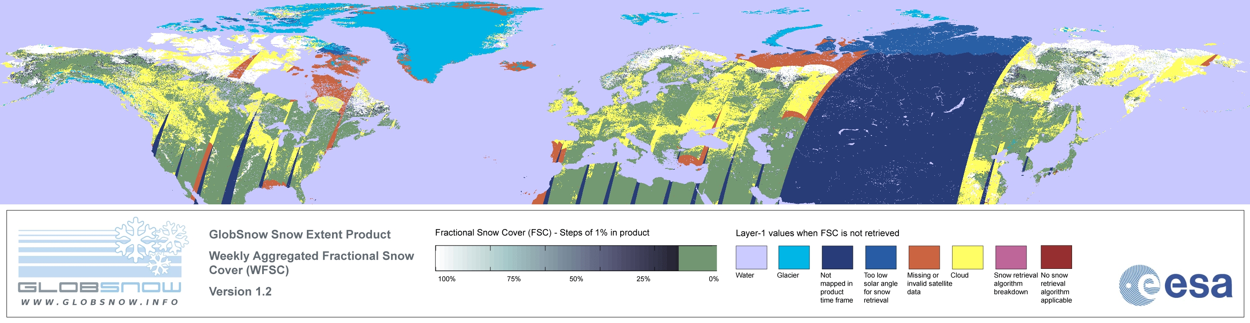Select the 'No snow retrieval algorithm applicable' swatch
The width and height of the screenshot is (1250, 323).
(1056, 257)
